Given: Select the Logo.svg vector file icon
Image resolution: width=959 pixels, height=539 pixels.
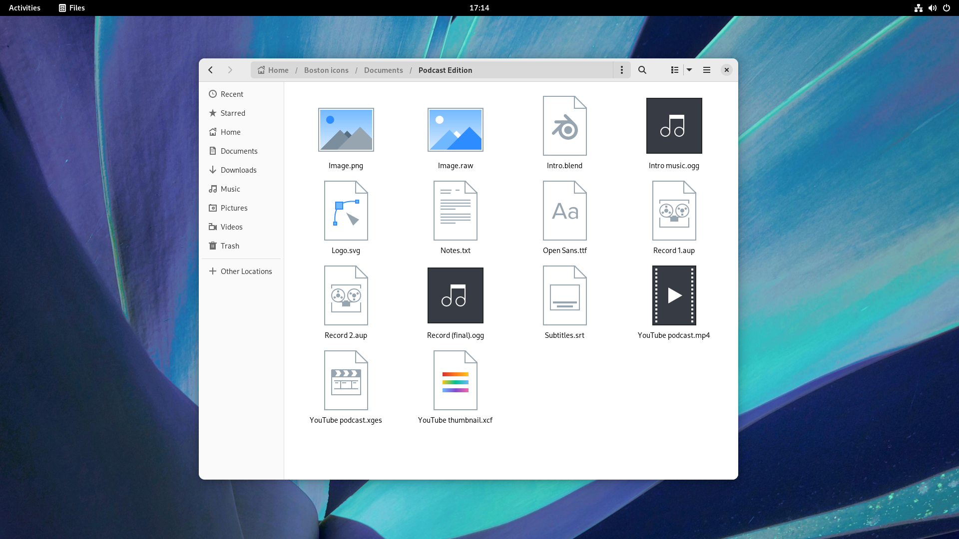Looking at the screenshot, I should point(346,211).
